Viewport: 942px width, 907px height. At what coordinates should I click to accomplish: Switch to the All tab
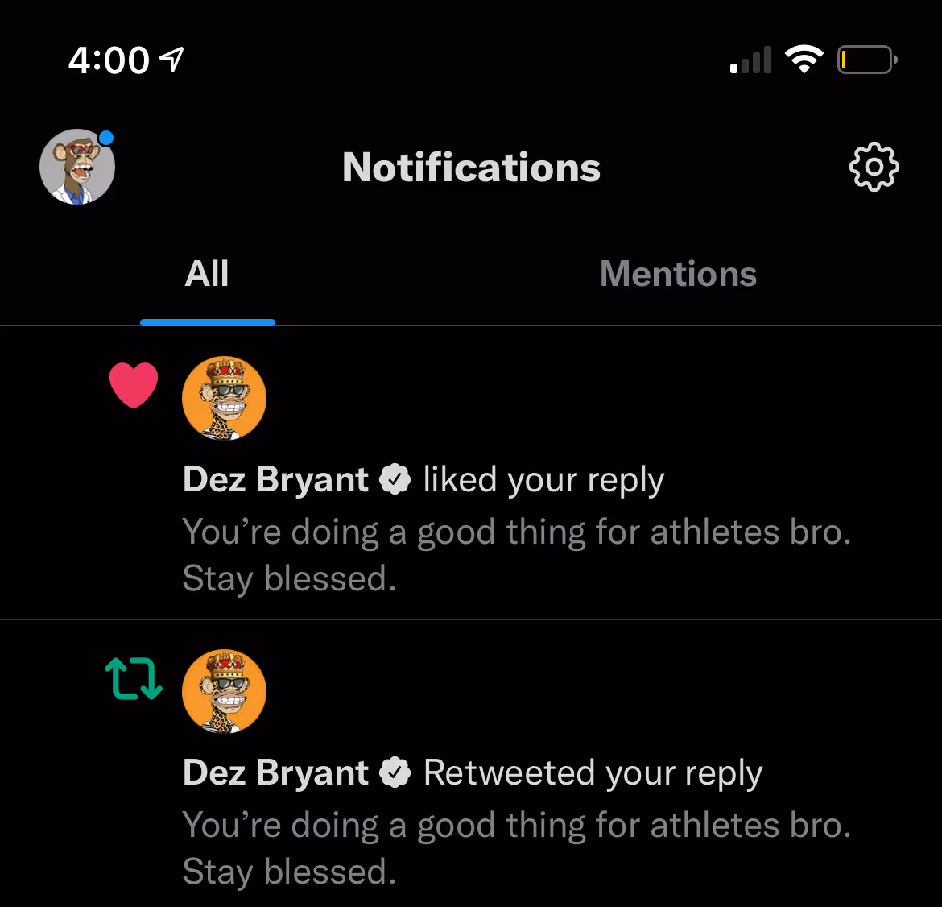point(207,275)
